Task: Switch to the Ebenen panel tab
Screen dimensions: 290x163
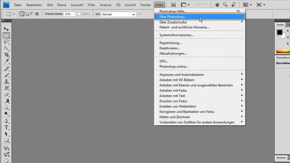Action: point(281,158)
